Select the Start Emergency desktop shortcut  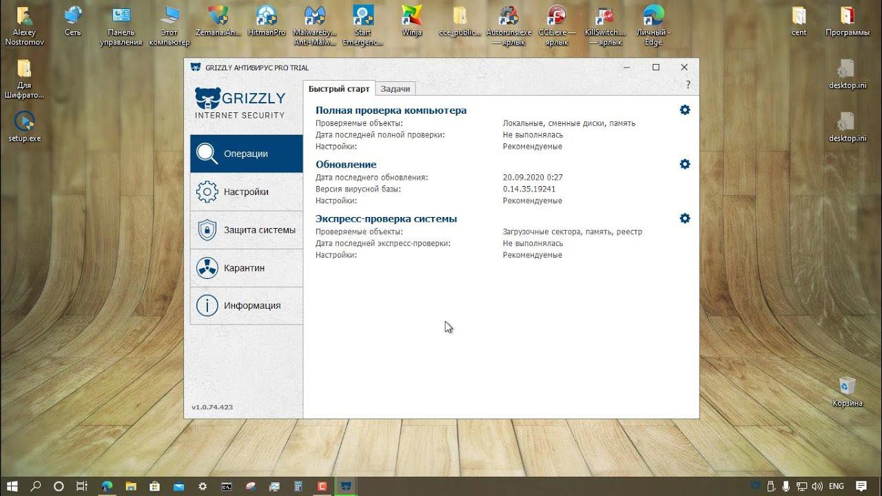pos(362,26)
